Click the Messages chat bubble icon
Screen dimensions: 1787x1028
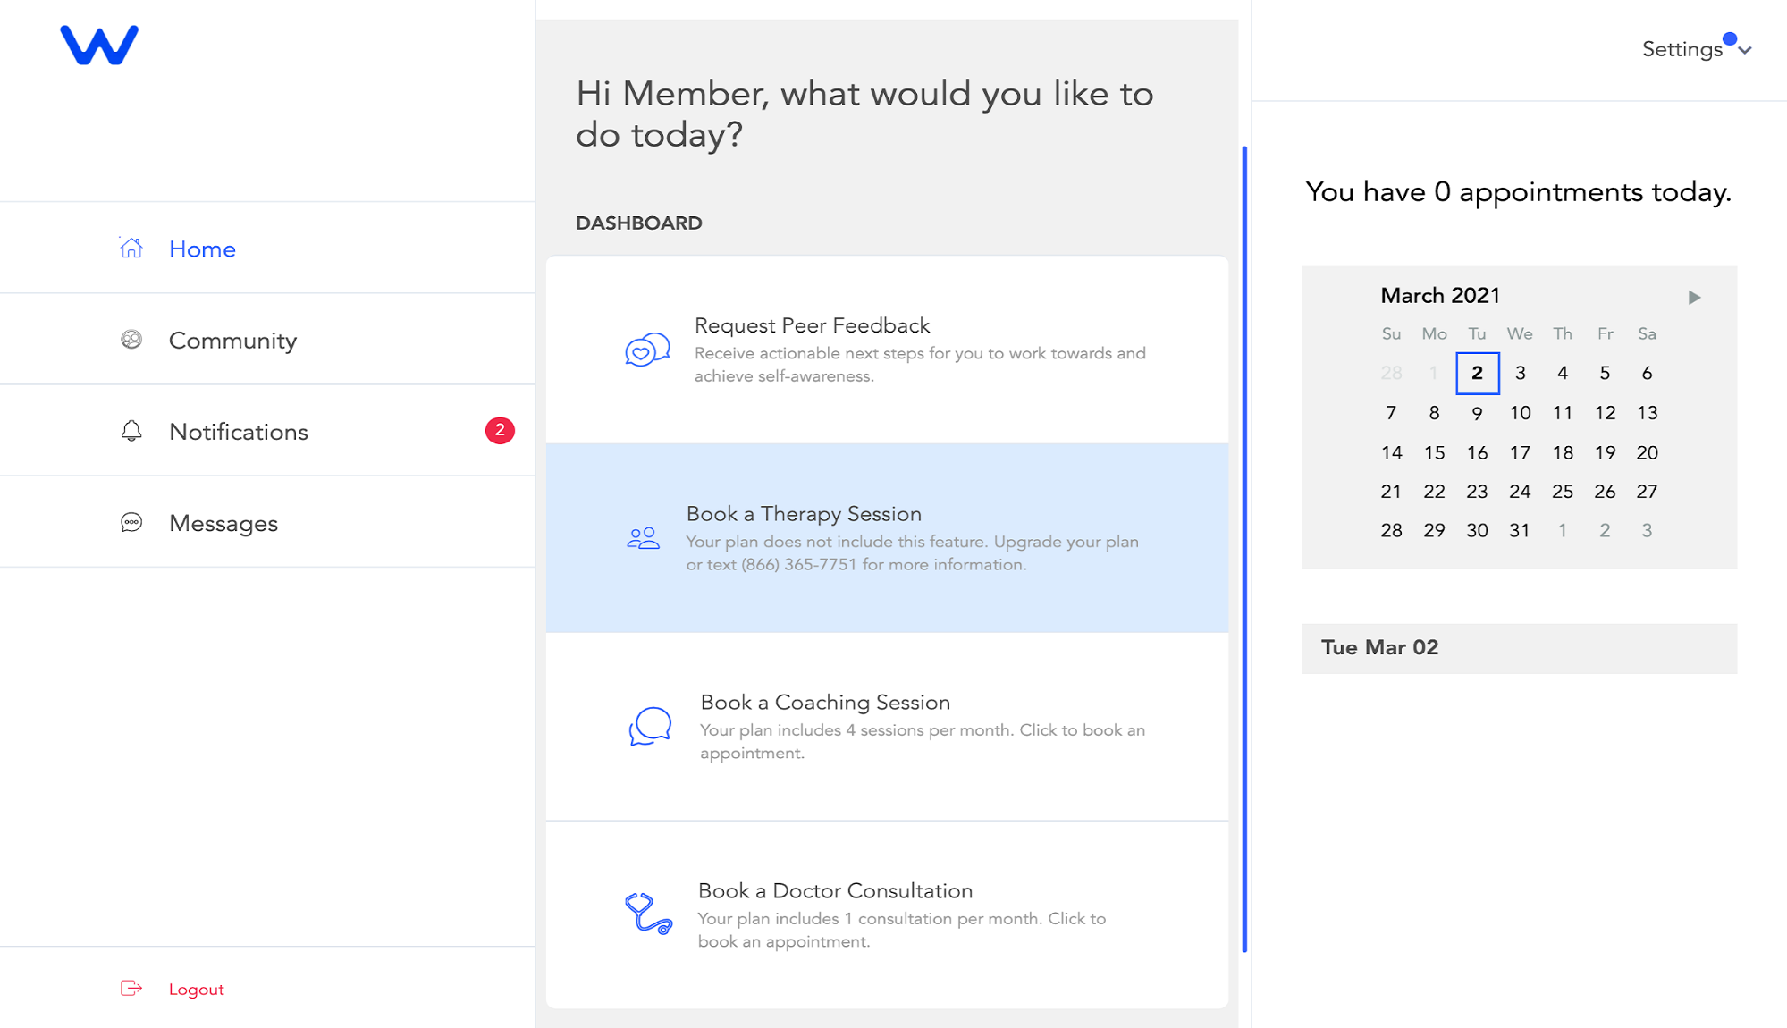(x=131, y=522)
